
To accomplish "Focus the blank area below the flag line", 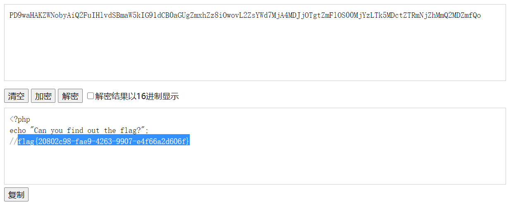I will 255,165.
